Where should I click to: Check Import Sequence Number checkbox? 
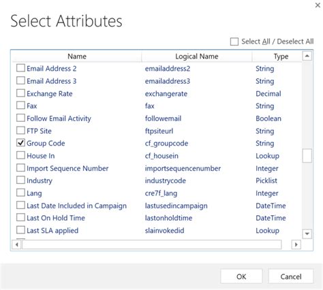(20, 167)
